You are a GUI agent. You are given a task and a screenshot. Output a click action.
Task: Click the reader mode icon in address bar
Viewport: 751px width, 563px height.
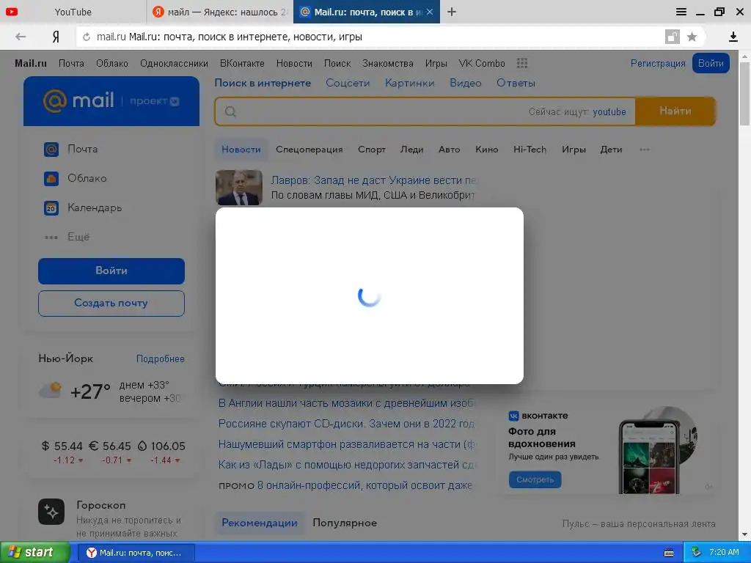click(673, 37)
